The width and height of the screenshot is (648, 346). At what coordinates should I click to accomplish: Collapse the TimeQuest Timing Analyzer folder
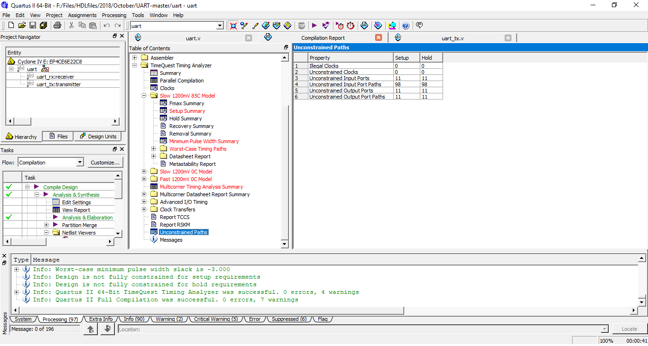(135, 65)
